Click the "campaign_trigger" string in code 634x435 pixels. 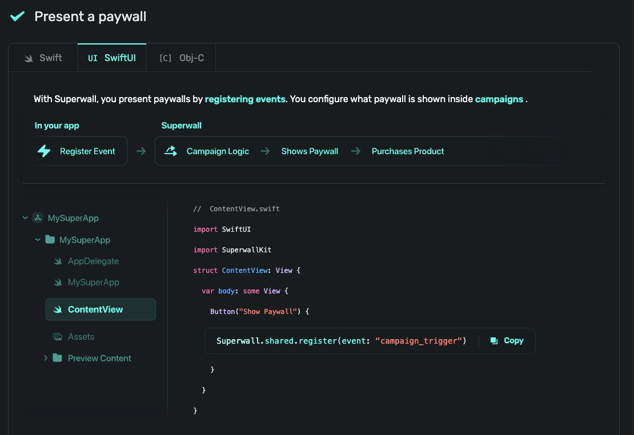coord(419,341)
